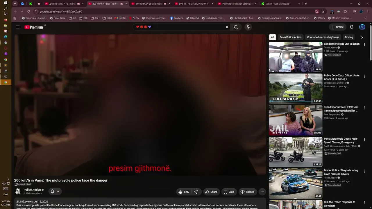Screen dimensions: 372x209
Task: Open options for Gendarmerie elite unit video
Action: [x=365, y=44]
